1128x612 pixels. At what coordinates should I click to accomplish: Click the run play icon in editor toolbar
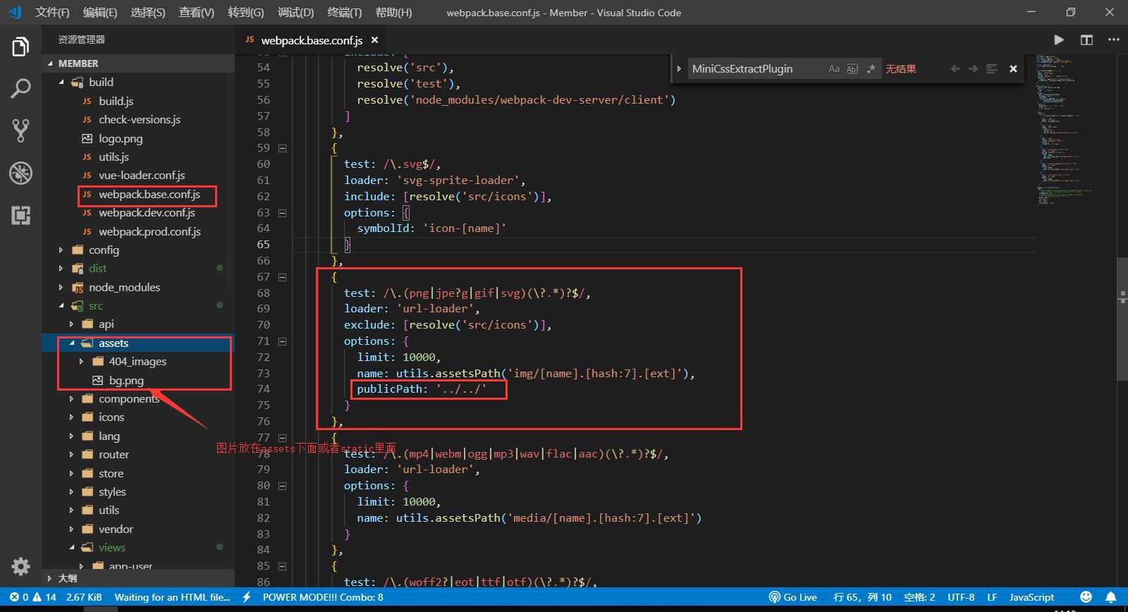click(1058, 40)
